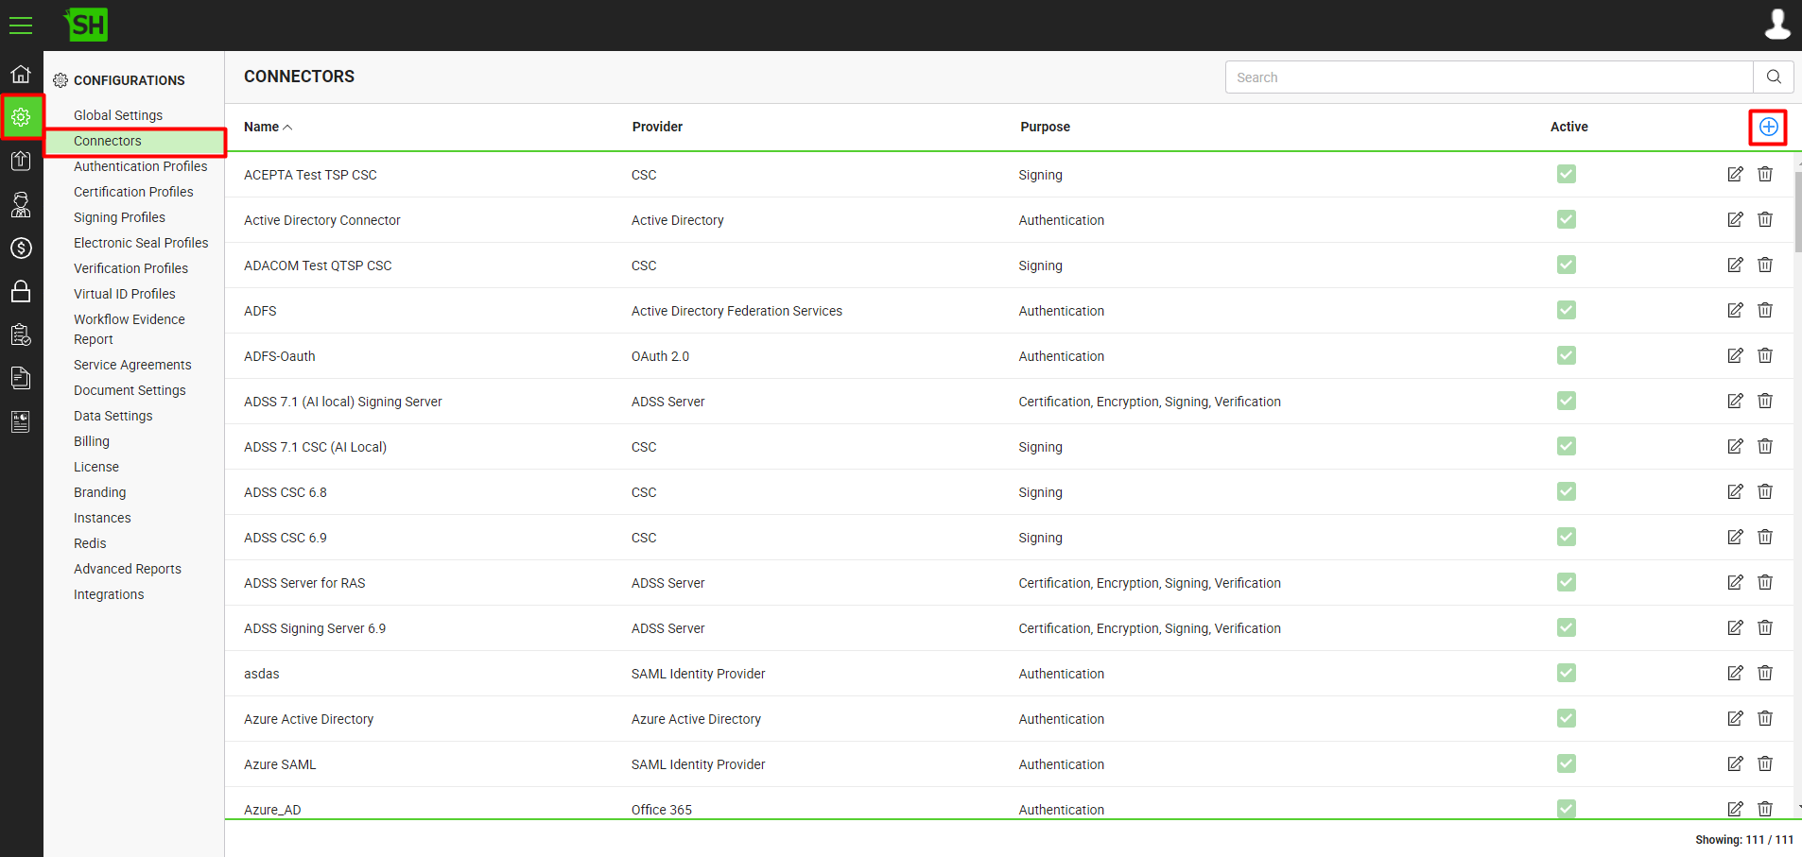Delete the ADSS CSC 6.9 connector
The image size is (1802, 857).
(1765, 537)
